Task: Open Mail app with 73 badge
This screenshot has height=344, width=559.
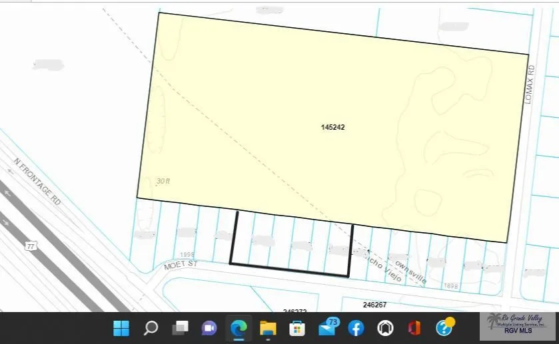Action: [x=327, y=327]
